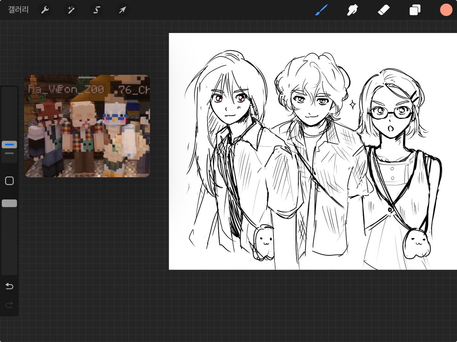Image resolution: width=457 pixels, height=342 pixels.
Task: Tap the white drawing canvas
Action: 313,151
